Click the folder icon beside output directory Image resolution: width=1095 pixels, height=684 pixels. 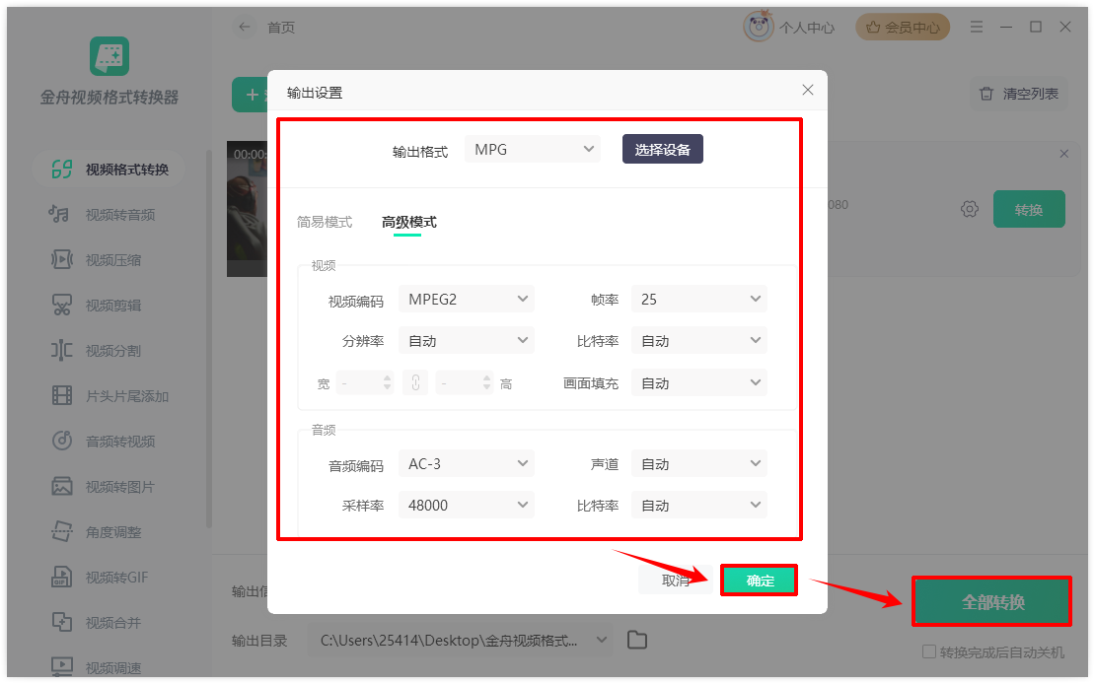(x=637, y=640)
